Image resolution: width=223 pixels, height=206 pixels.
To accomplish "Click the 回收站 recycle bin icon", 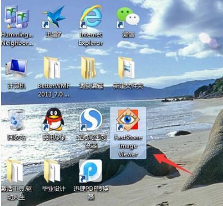I will tap(16, 120).
